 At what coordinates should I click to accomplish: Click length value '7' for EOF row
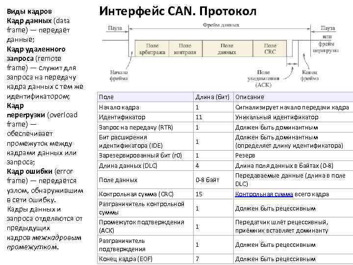click(x=213, y=259)
